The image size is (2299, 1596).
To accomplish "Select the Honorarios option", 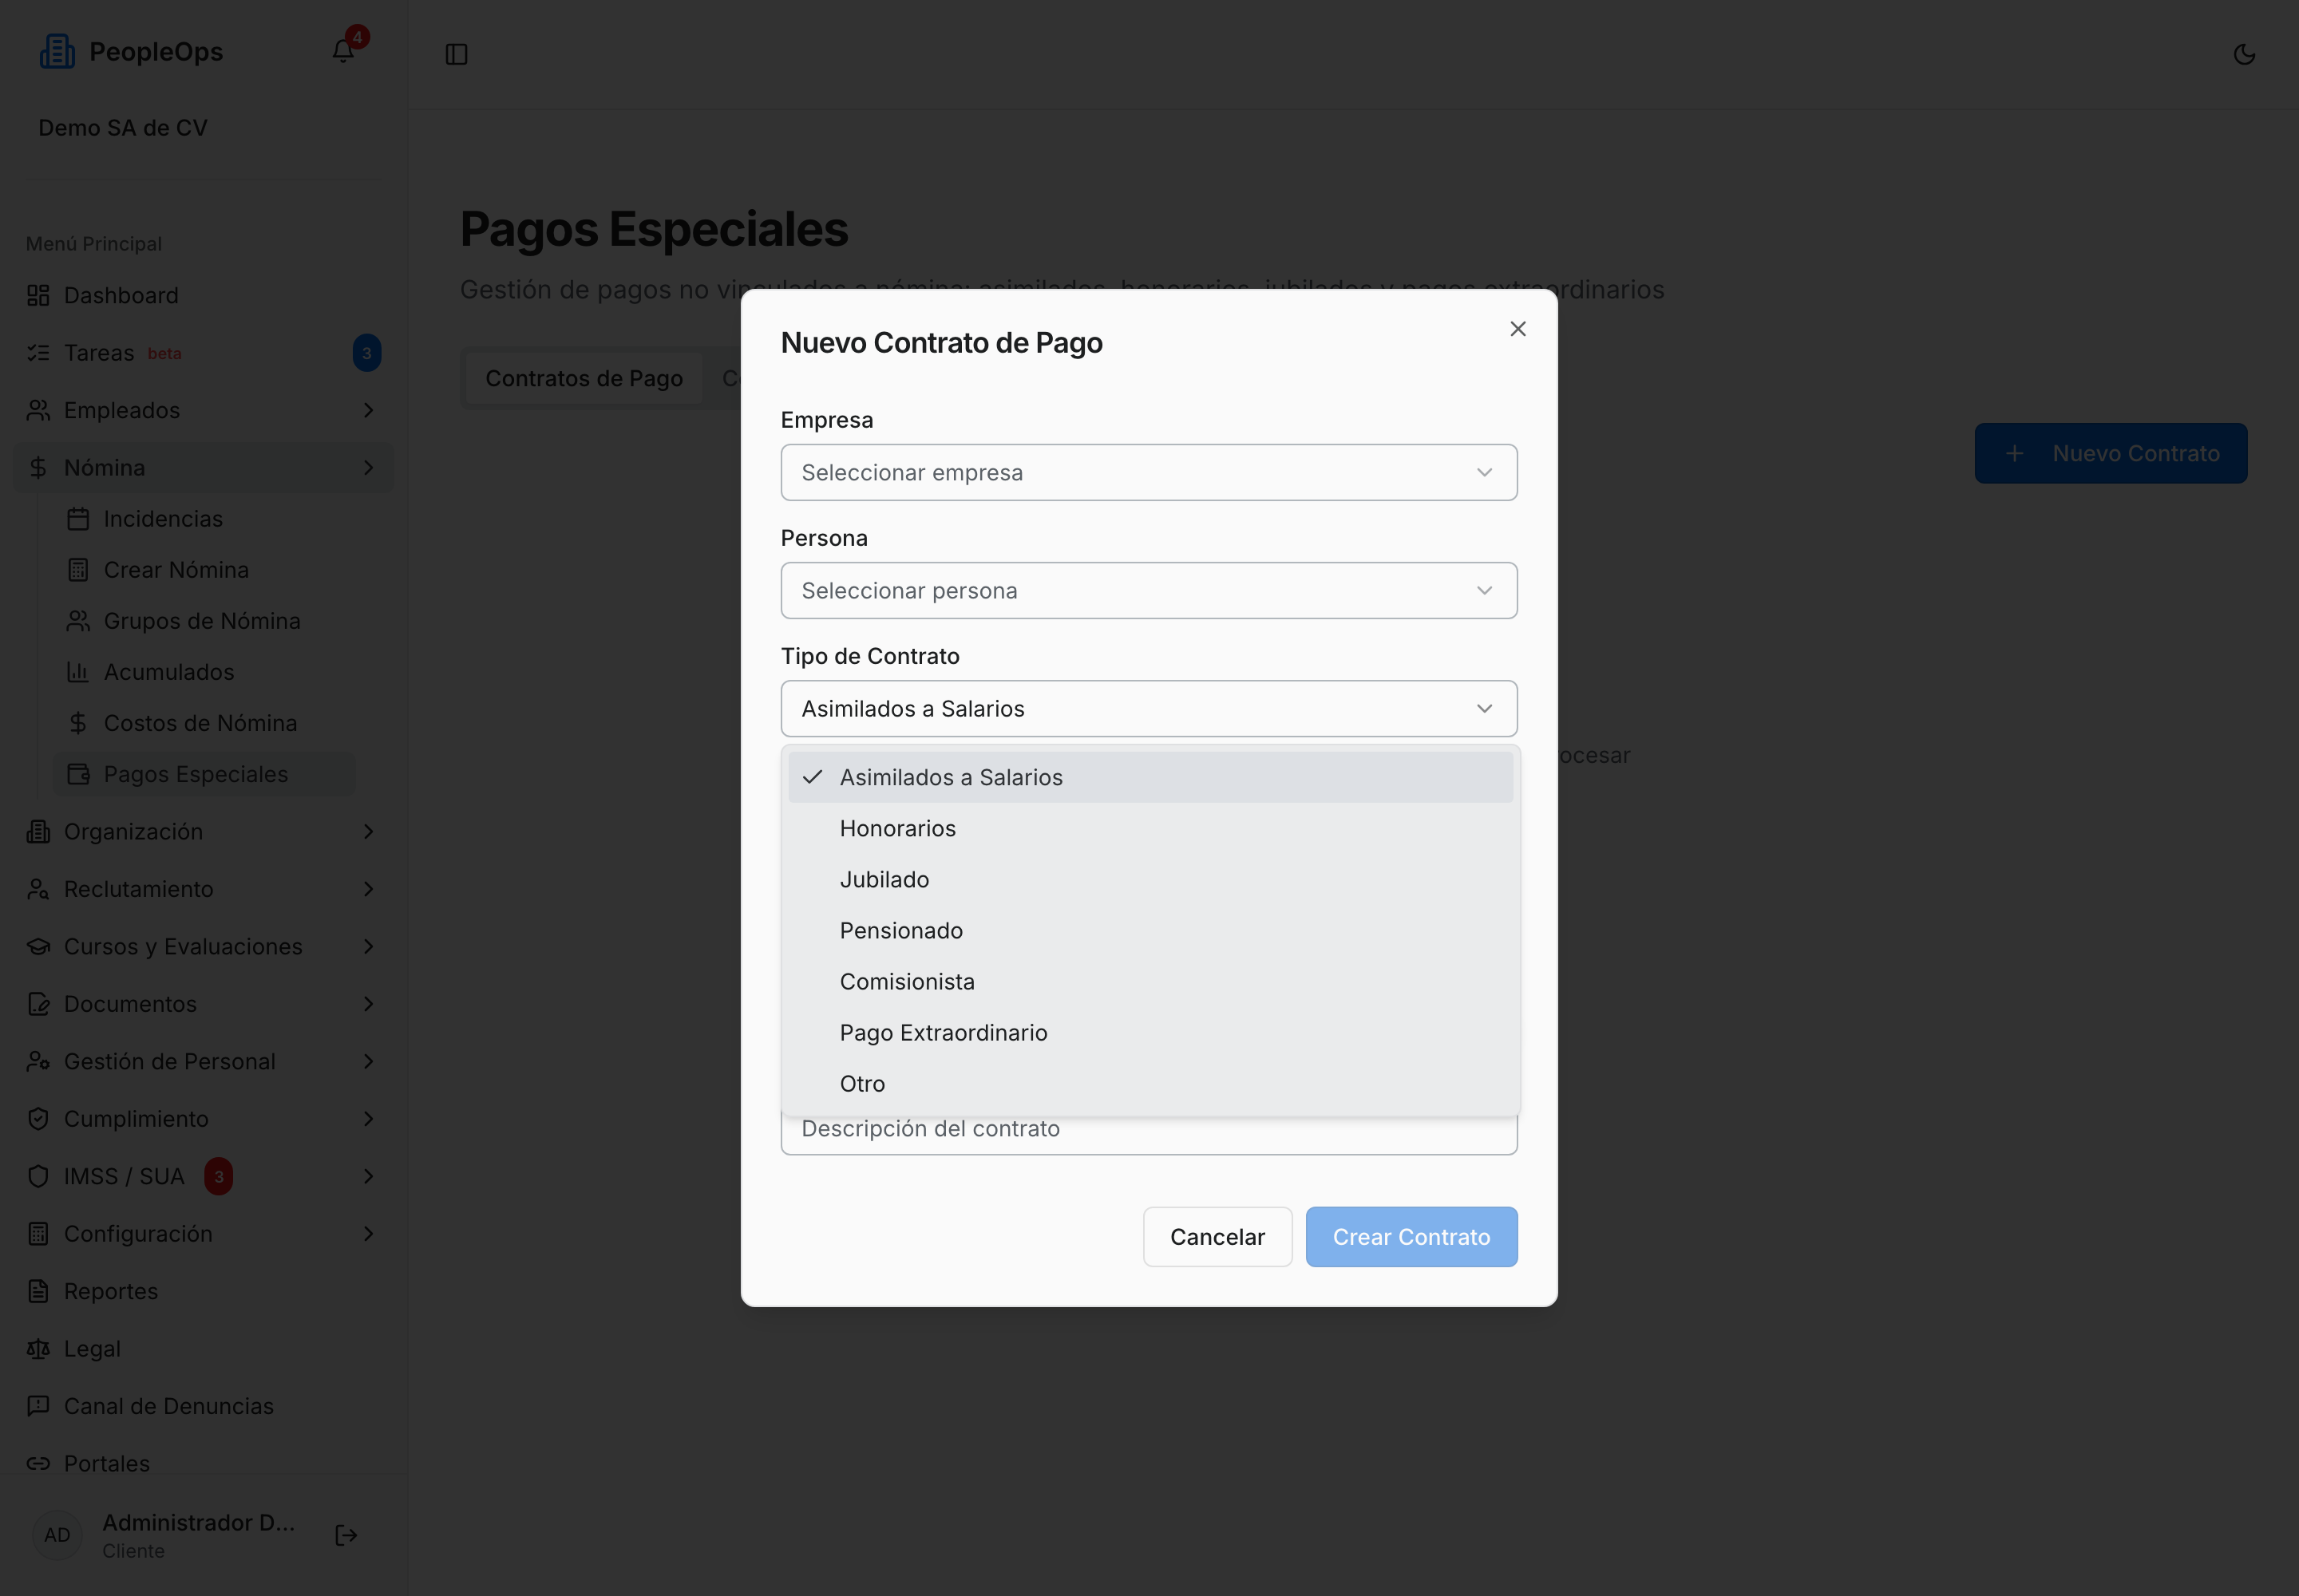I will pos(1149,828).
